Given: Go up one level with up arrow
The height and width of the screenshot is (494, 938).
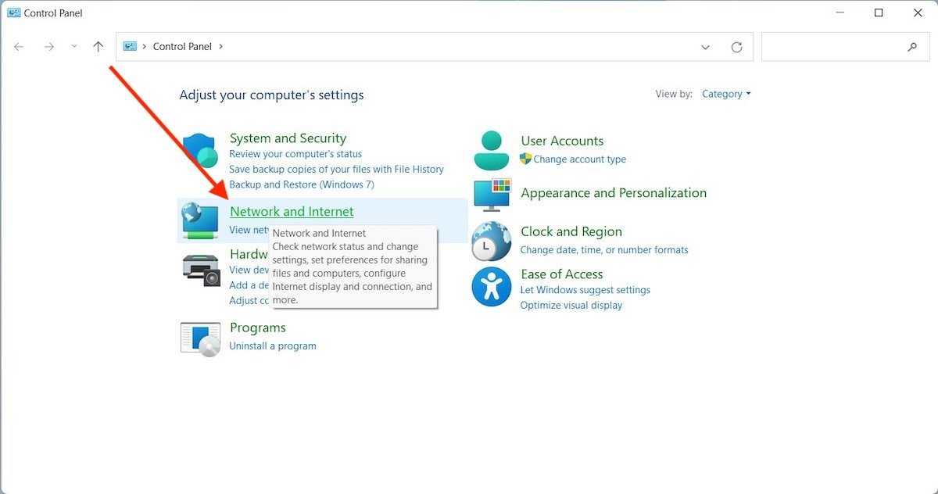Looking at the screenshot, I should [x=98, y=47].
